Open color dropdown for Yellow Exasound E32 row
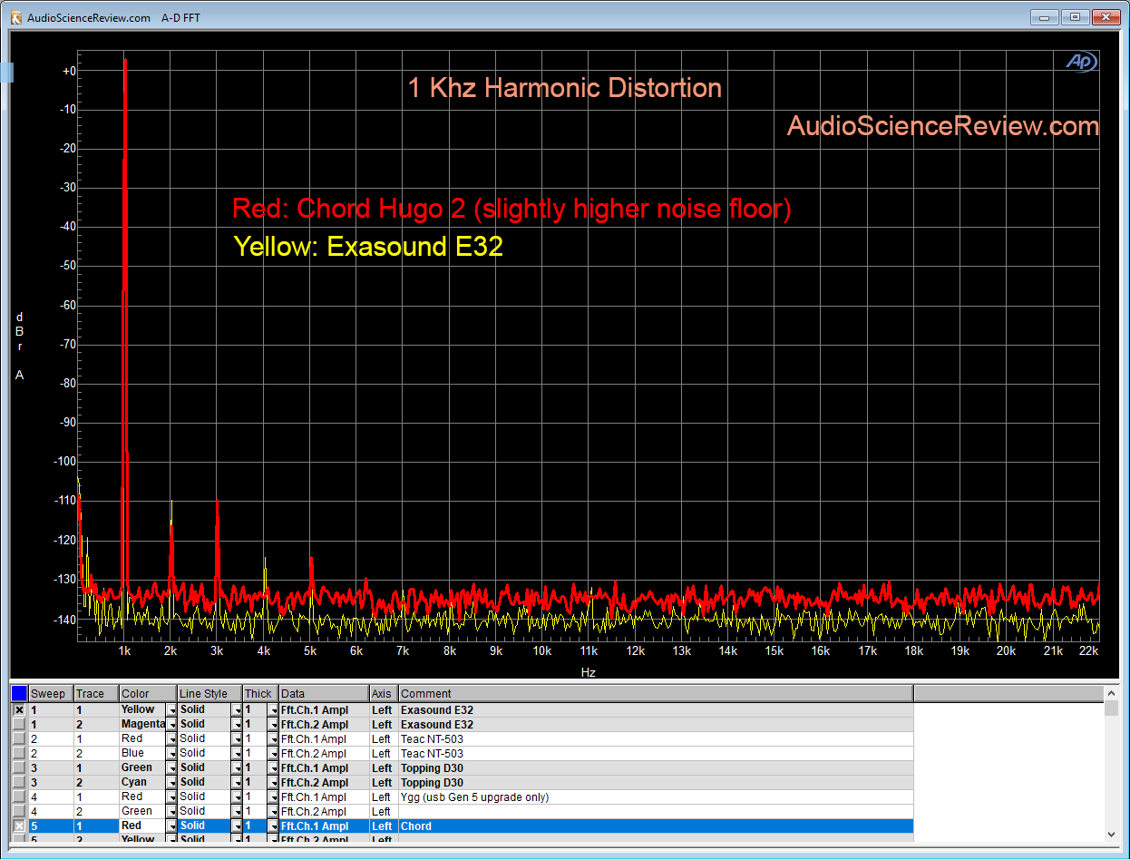The width and height of the screenshot is (1130, 860). (x=171, y=709)
